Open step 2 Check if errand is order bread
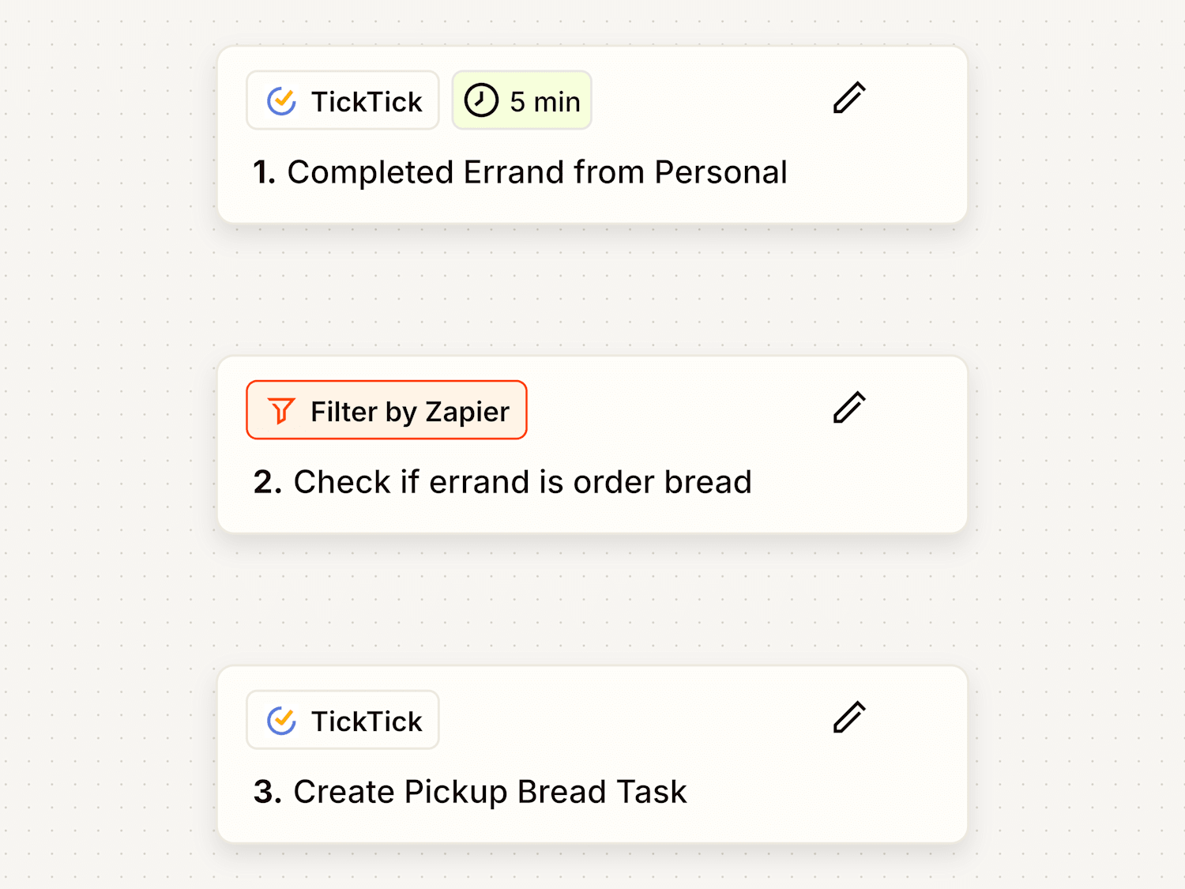1185x889 pixels. [x=592, y=445]
